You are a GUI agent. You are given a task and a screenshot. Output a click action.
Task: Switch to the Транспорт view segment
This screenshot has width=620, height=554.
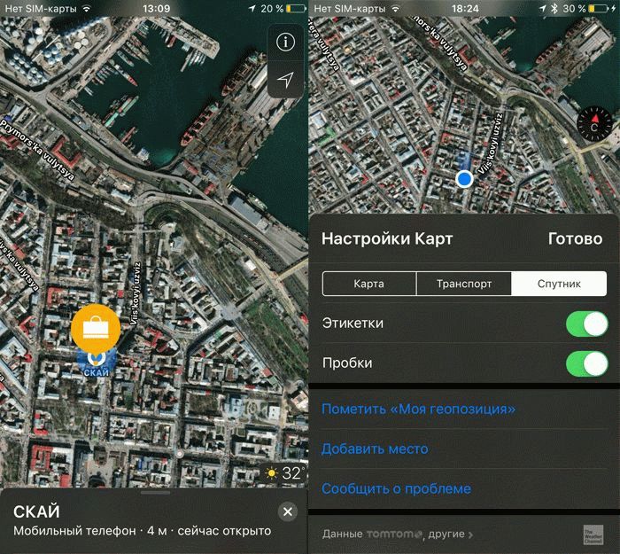[464, 284]
